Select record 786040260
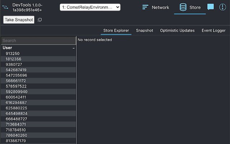This screenshot has width=230, height=144. coord(16,135)
